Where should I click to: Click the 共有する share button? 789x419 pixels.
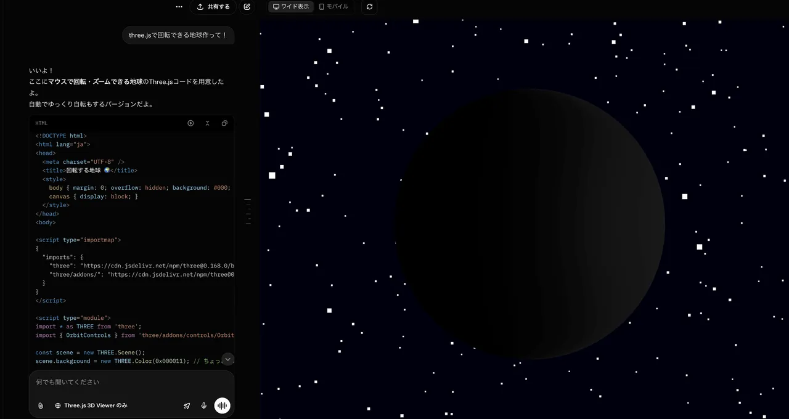pyautogui.click(x=213, y=7)
